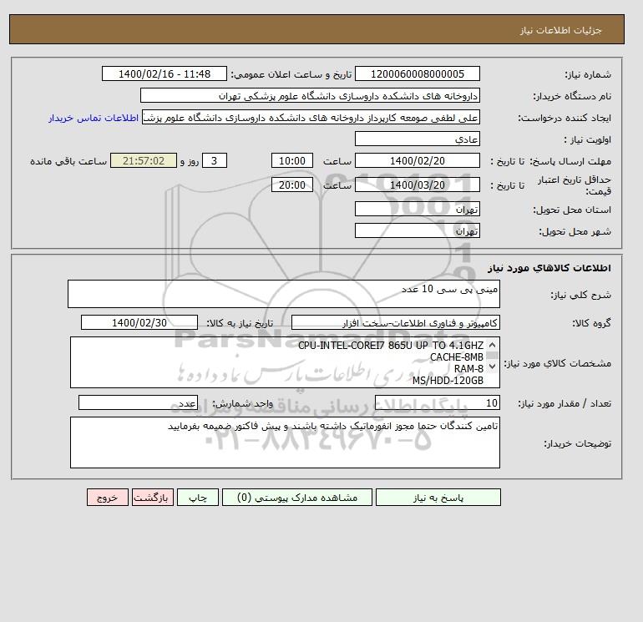Select the RAM-8 specification line
The width and height of the screenshot is (643, 622).
(x=468, y=368)
